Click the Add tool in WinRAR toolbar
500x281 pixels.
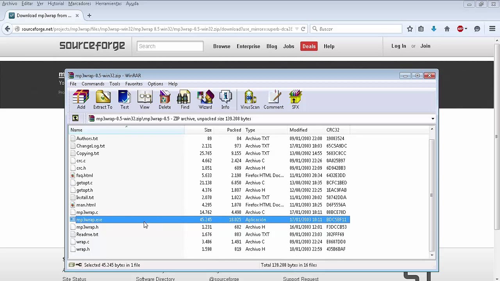pos(81,100)
